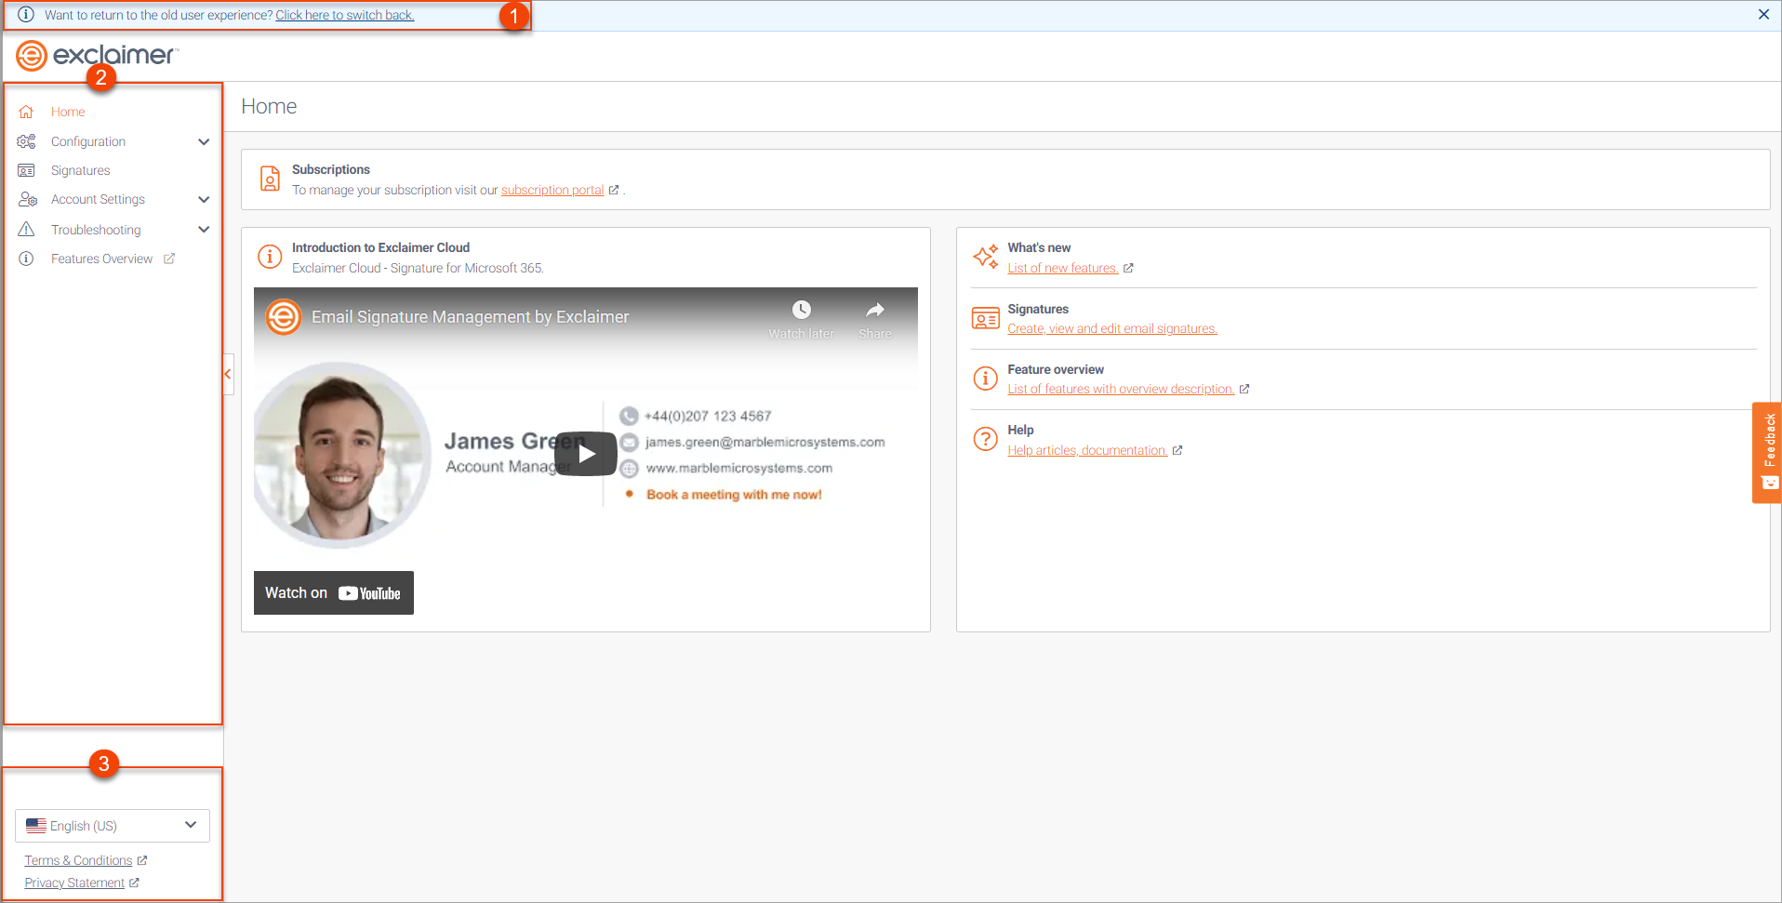Click the Share arrow on the video
This screenshot has height=903, width=1782.
tap(874, 310)
